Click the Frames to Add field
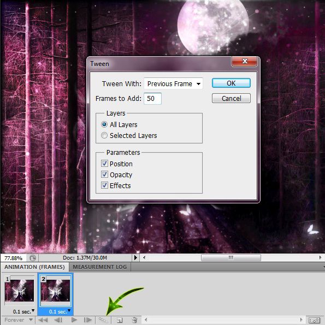Viewport: 325px width, 325px height. pyautogui.click(x=152, y=99)
